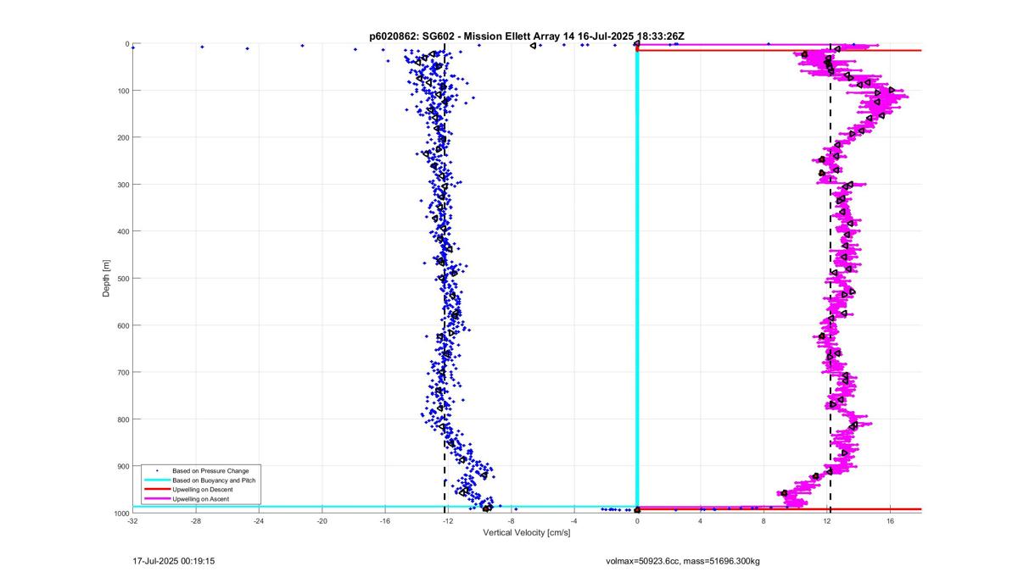Select legend entry 'Upwelling on Descent'
Image resolution: width=1018 pixels, height=577 pixels.
202,490
